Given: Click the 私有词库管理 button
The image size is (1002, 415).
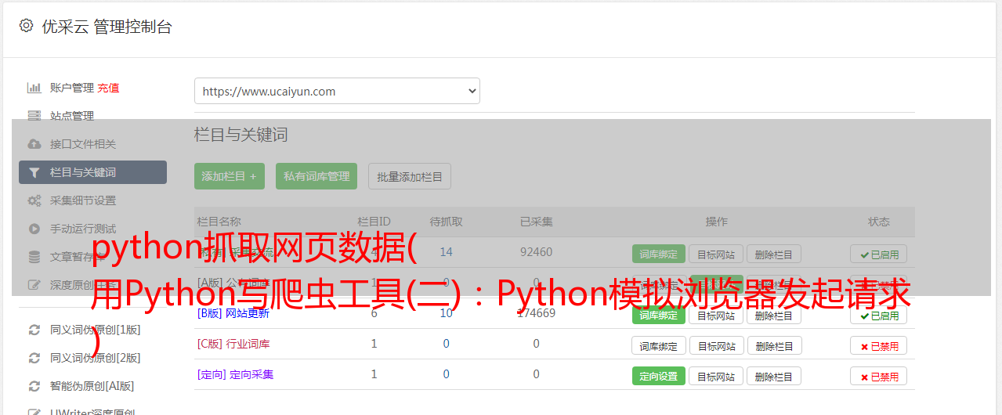Looking at the screenshot, I should click(317, 176).
